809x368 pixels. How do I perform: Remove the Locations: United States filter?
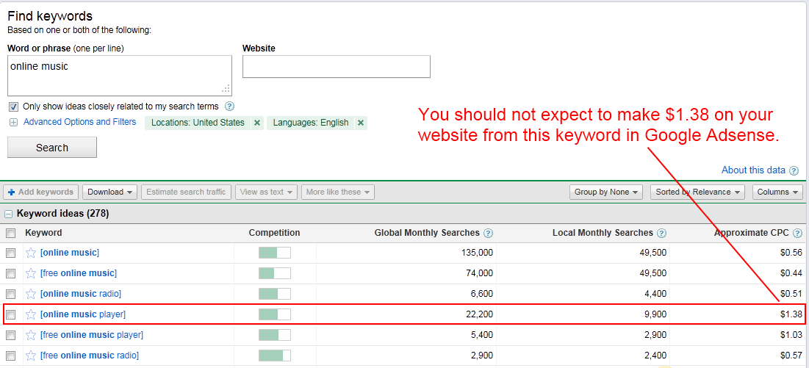pos(257,123)
